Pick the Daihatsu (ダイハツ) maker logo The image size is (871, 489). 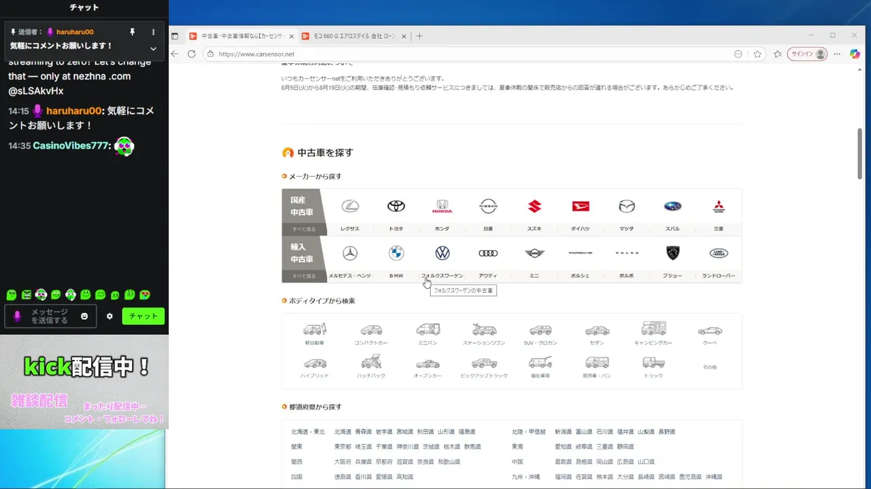point(580,206)
